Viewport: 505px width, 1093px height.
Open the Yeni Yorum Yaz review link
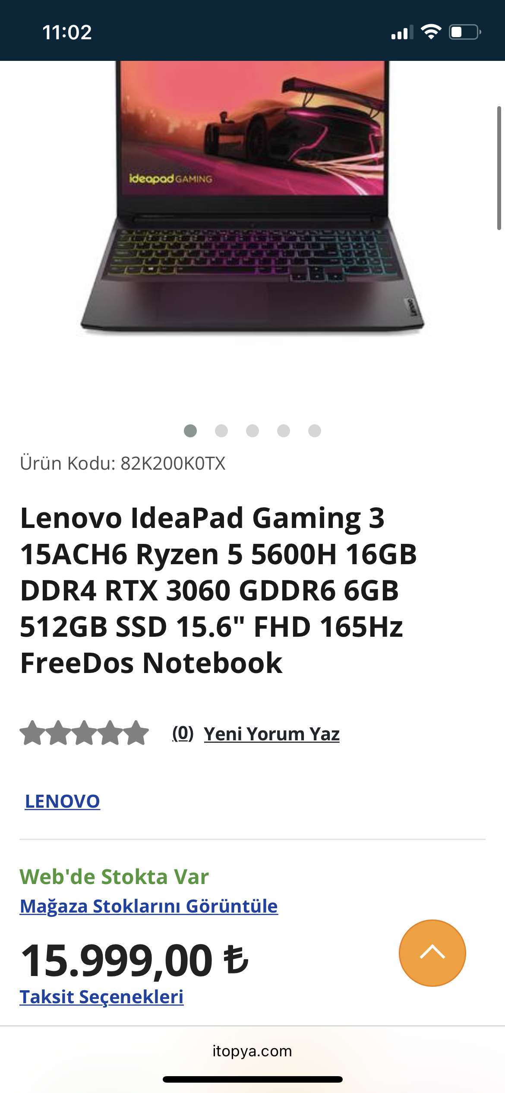[271, 734]
